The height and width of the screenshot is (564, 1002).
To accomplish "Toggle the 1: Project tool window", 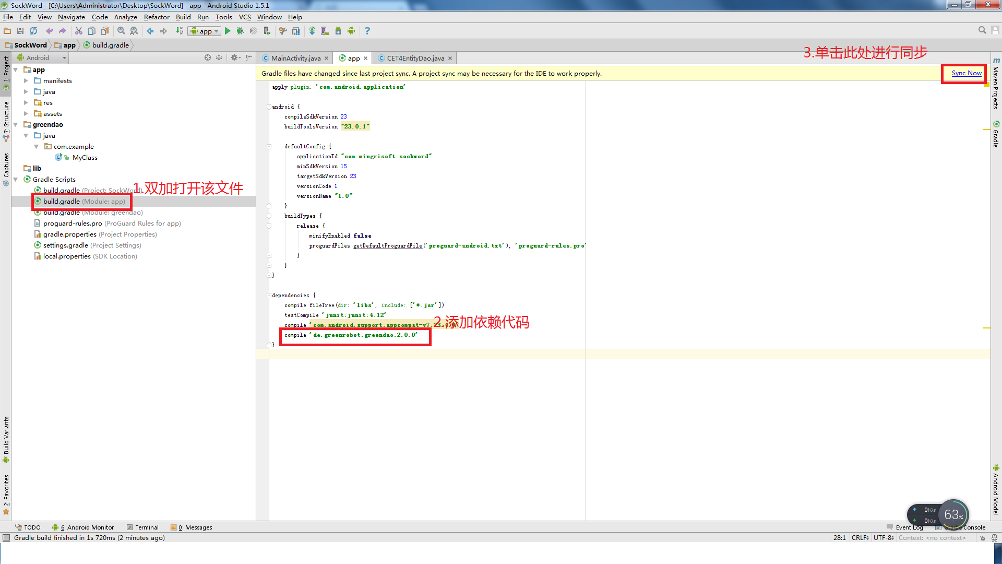I will tap(6, 74).
